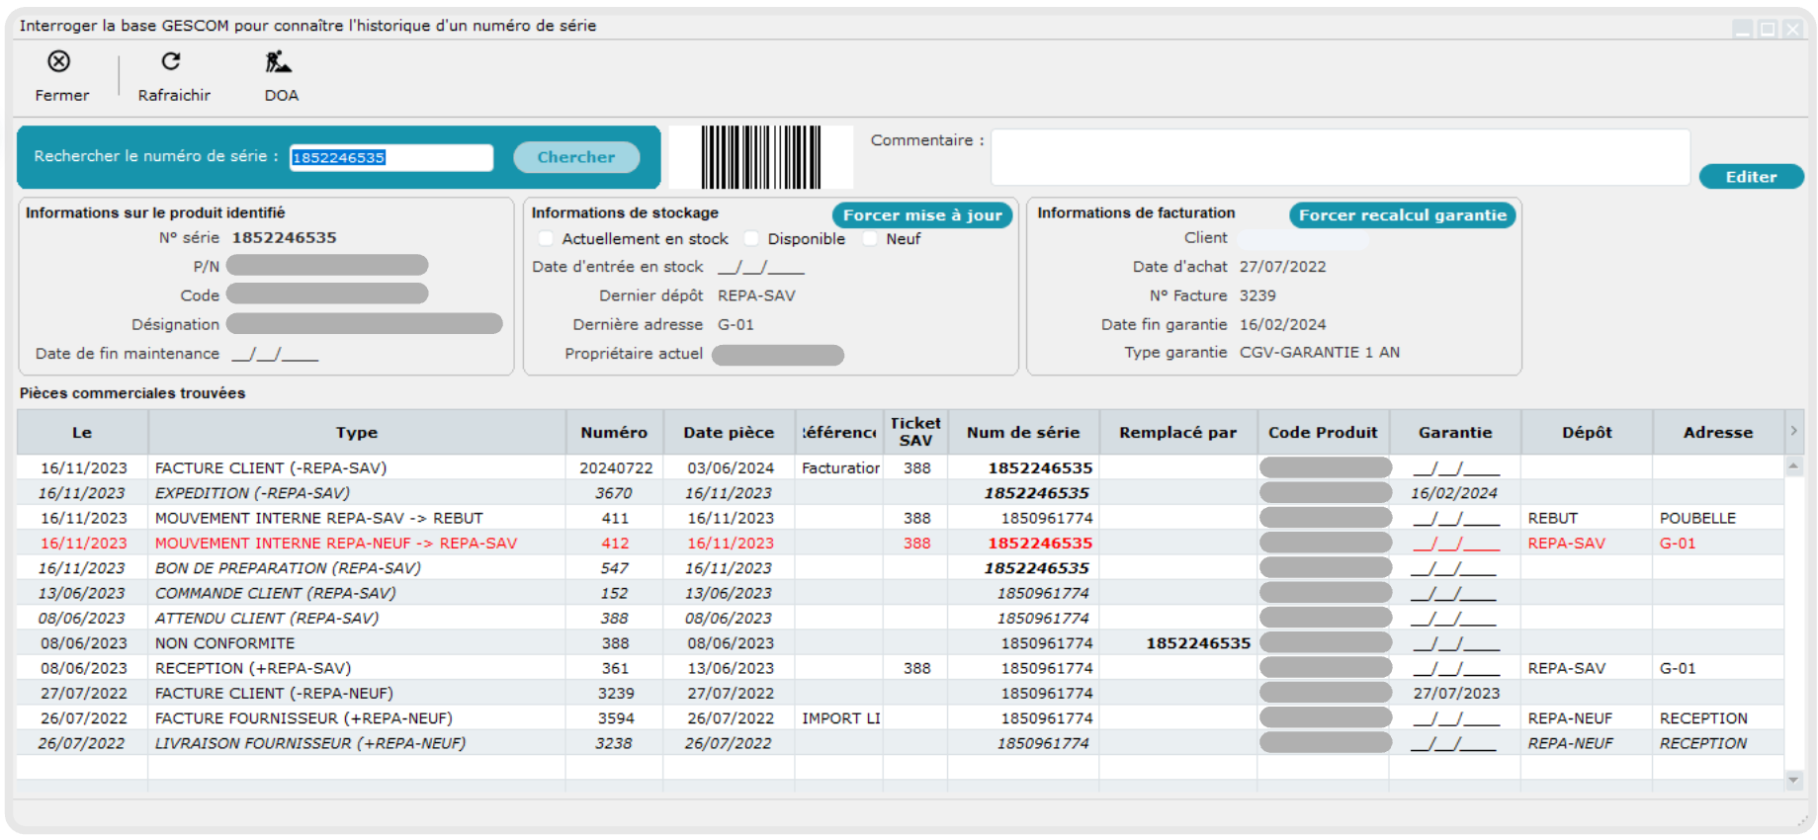Expand hidden columns with header arrow
This screenshot has width=1818, height=840.
tap(1793, 431)
